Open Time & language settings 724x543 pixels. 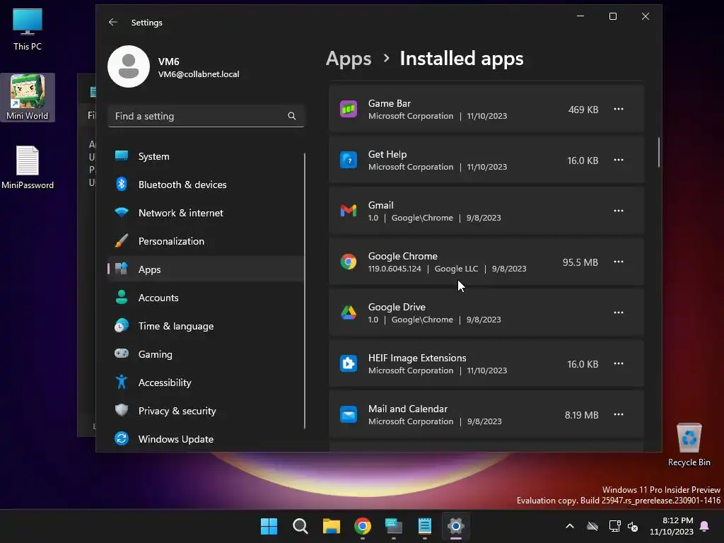206,326
